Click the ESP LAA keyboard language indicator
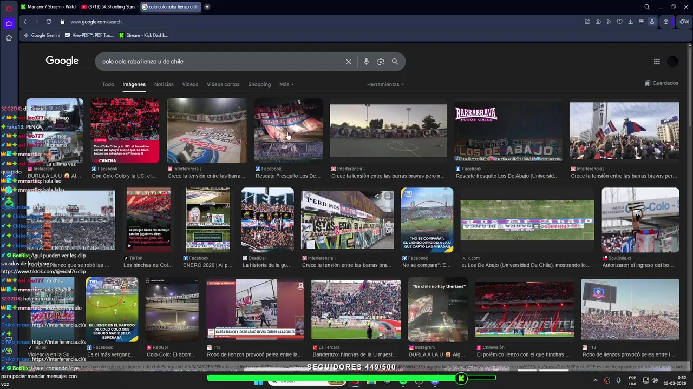Screen dimensions: 693x389 click(632, 380)
